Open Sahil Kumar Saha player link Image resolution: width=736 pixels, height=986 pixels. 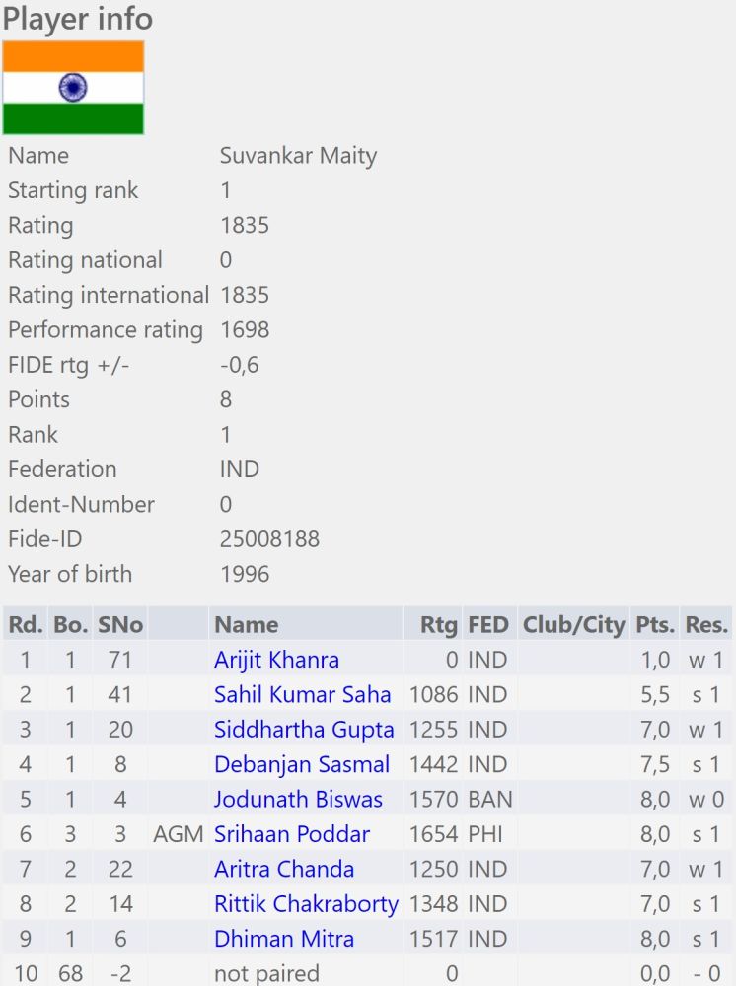click(302, 694)
